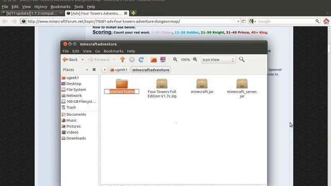Click the 100% zoom level label
The image size is (331, 186).
point(185,60)
